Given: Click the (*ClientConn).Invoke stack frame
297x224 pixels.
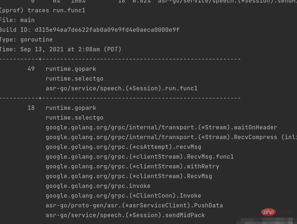Looking at the screenshot, I should [x=123, y=195].
